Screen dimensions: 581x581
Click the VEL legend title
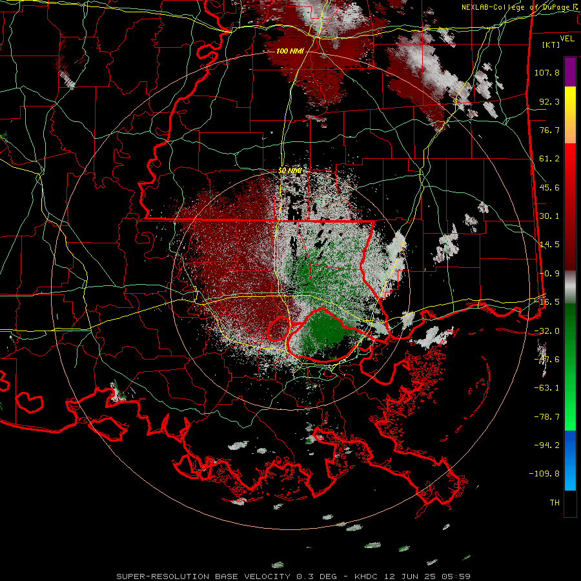[x=567, y=38]
